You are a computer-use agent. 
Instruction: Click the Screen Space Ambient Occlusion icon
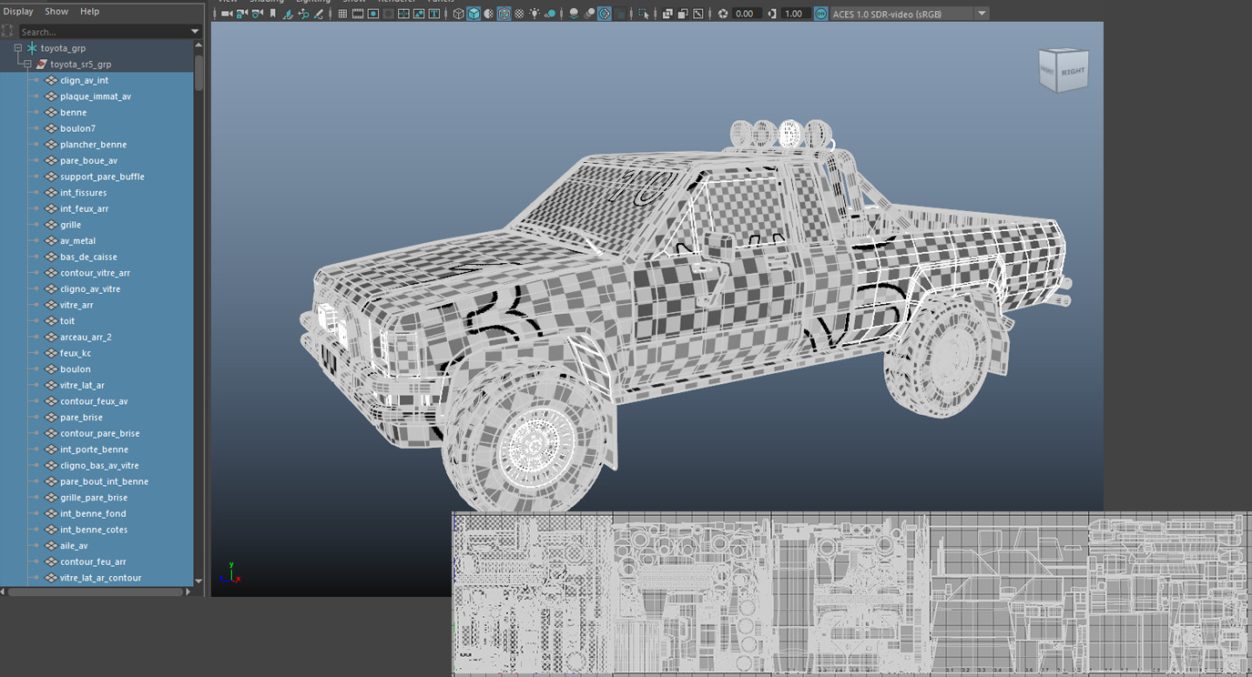click(x=573, y=14)
